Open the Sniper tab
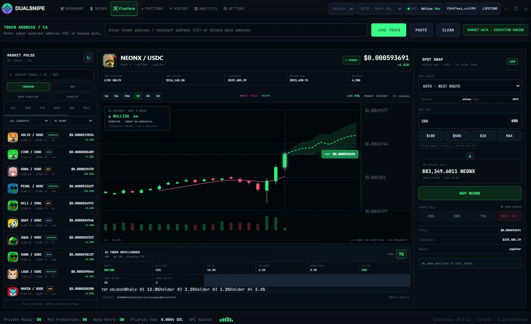Image resolution: width=531 pixels, height=324 pixels. (98, 9)
